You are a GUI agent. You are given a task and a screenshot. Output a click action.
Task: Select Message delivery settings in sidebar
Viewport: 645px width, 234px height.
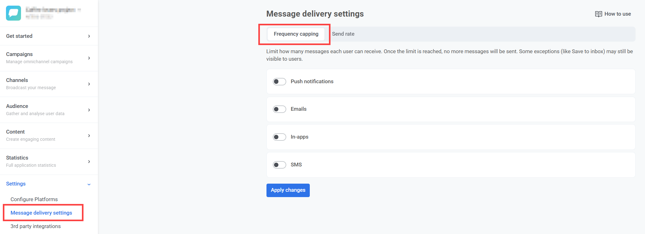[41, 213]
